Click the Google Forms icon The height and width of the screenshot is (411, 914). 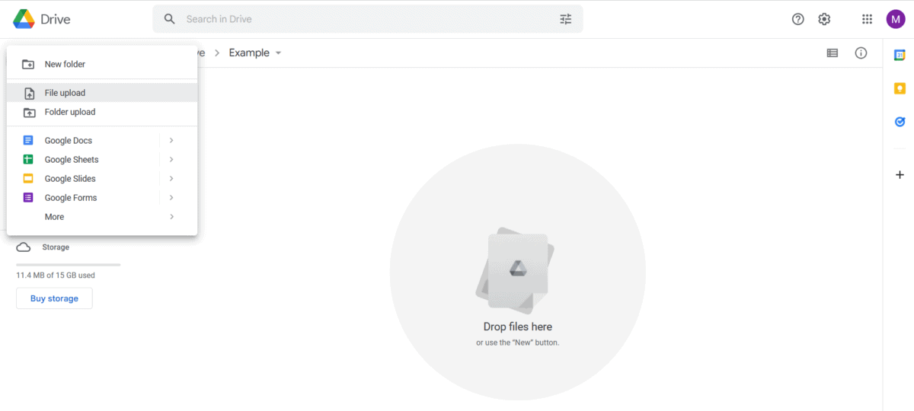tap(28, 198)
